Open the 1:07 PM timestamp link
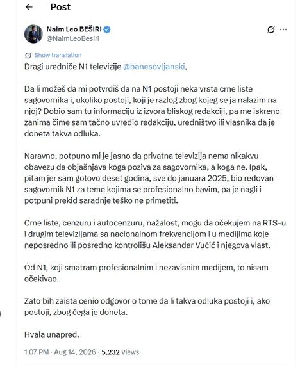This screenshot has width=300, height=367. 37,352
